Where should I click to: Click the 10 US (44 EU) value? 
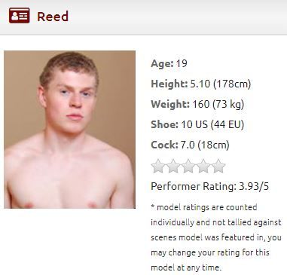(x=212, y=124)
